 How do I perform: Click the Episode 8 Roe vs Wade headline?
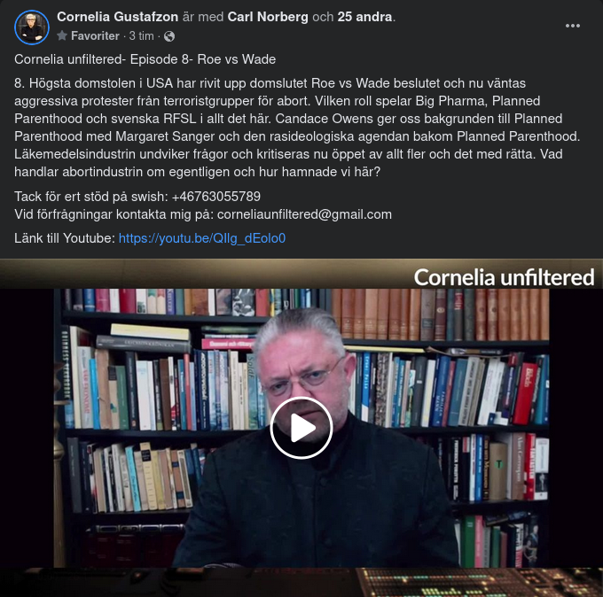145,59
